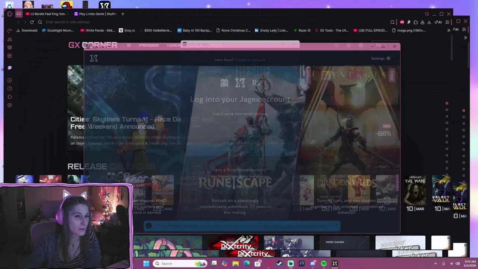Viewport: 478px width, 269px height.
Task: Open Jagex Launcher taskbar icon
Action: (335, 264)
